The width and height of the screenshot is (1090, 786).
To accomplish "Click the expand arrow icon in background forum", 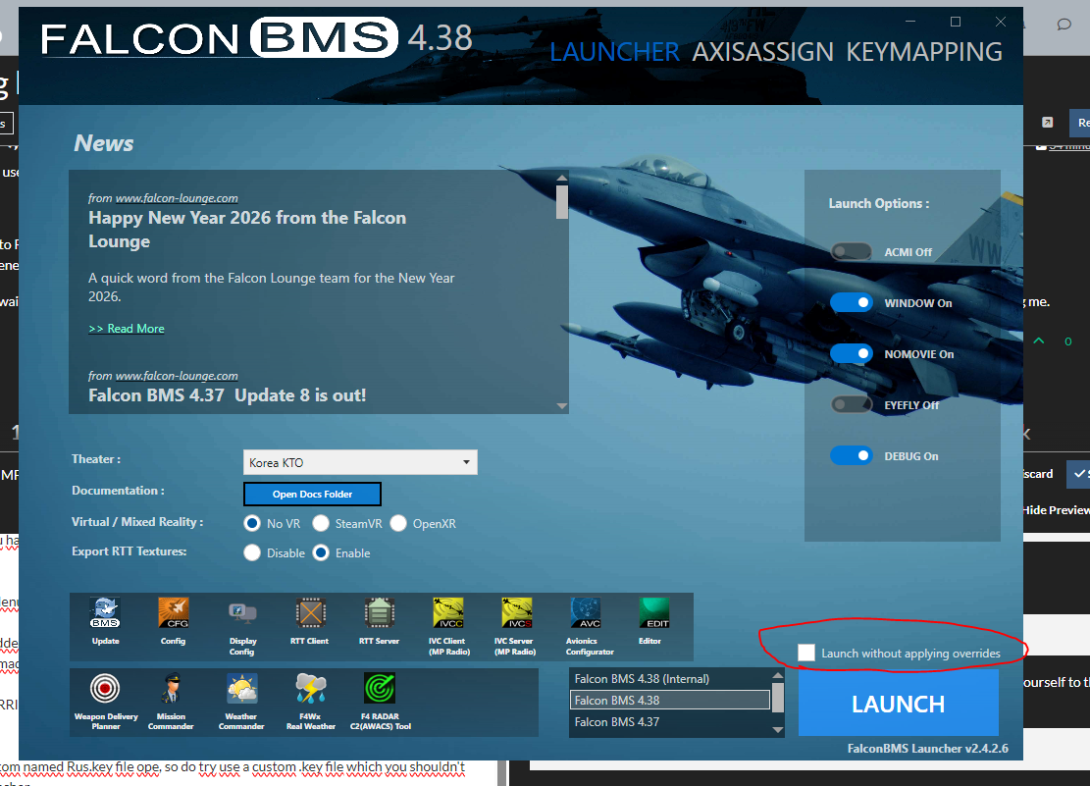I will coord(1047,123).
